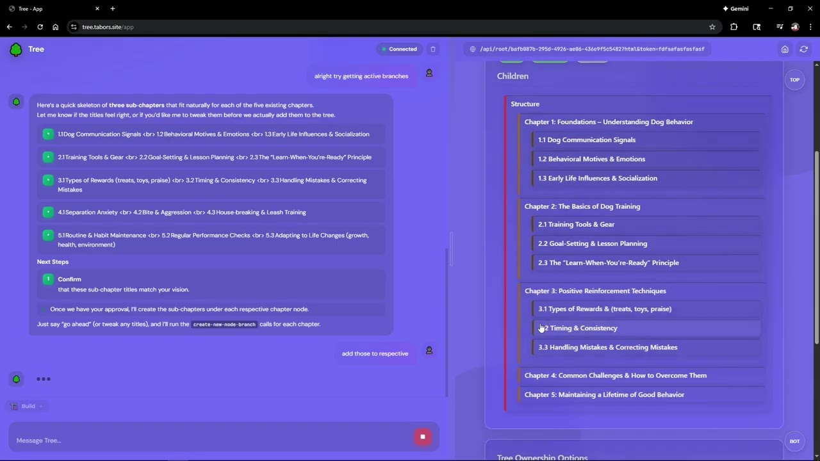
Task: Click the Tree app title text
Action: click(36, 49)
